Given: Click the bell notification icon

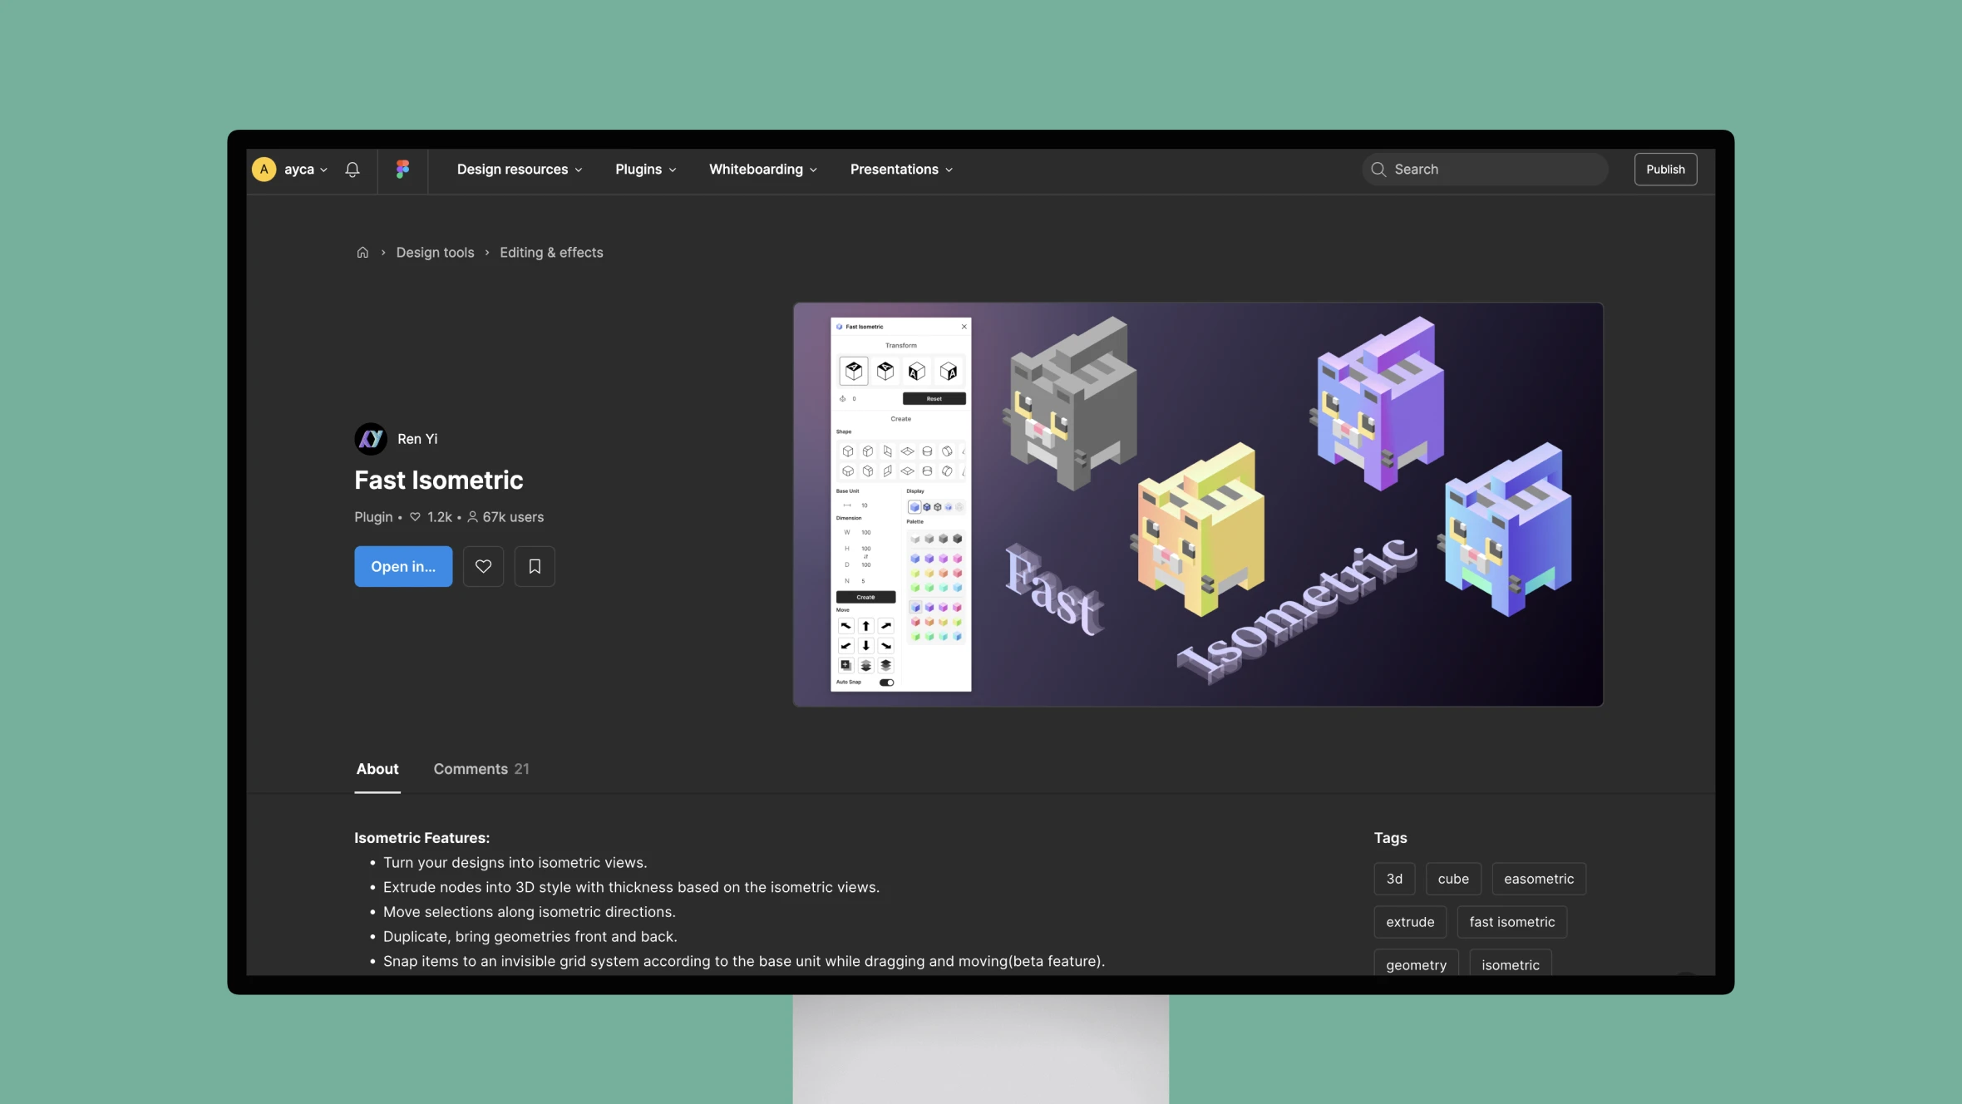Looking at the screenshot, I should click(353, 169).
